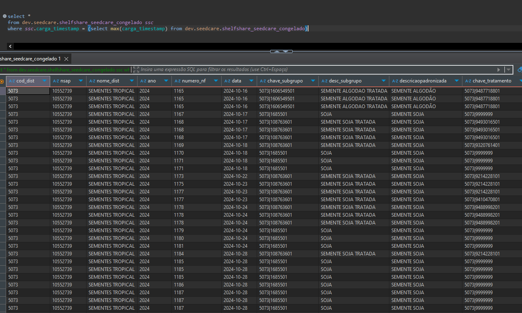Select desc_subgrupo cell of numero_nf 1167

coord(354,114)
